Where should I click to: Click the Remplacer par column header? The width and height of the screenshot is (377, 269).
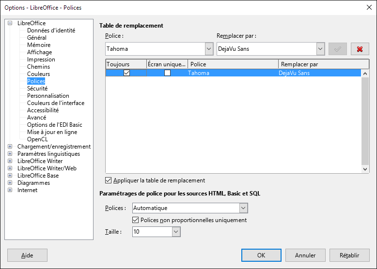324,64
